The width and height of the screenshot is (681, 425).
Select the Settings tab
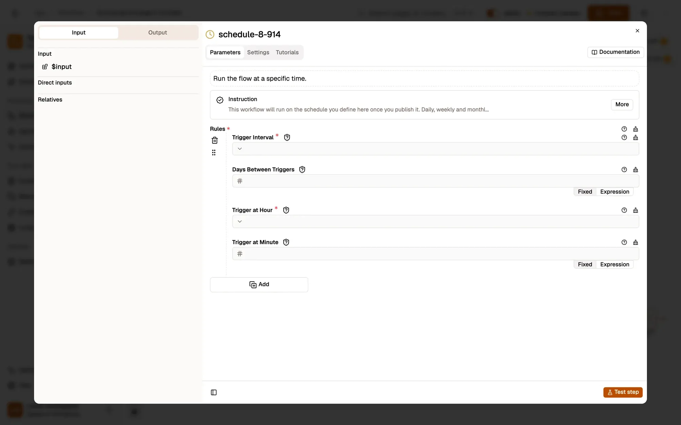click(258, 52)
